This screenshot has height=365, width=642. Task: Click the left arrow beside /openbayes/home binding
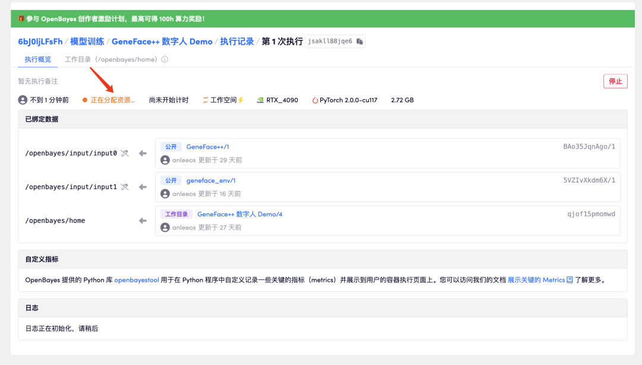[x=142, y=219]
